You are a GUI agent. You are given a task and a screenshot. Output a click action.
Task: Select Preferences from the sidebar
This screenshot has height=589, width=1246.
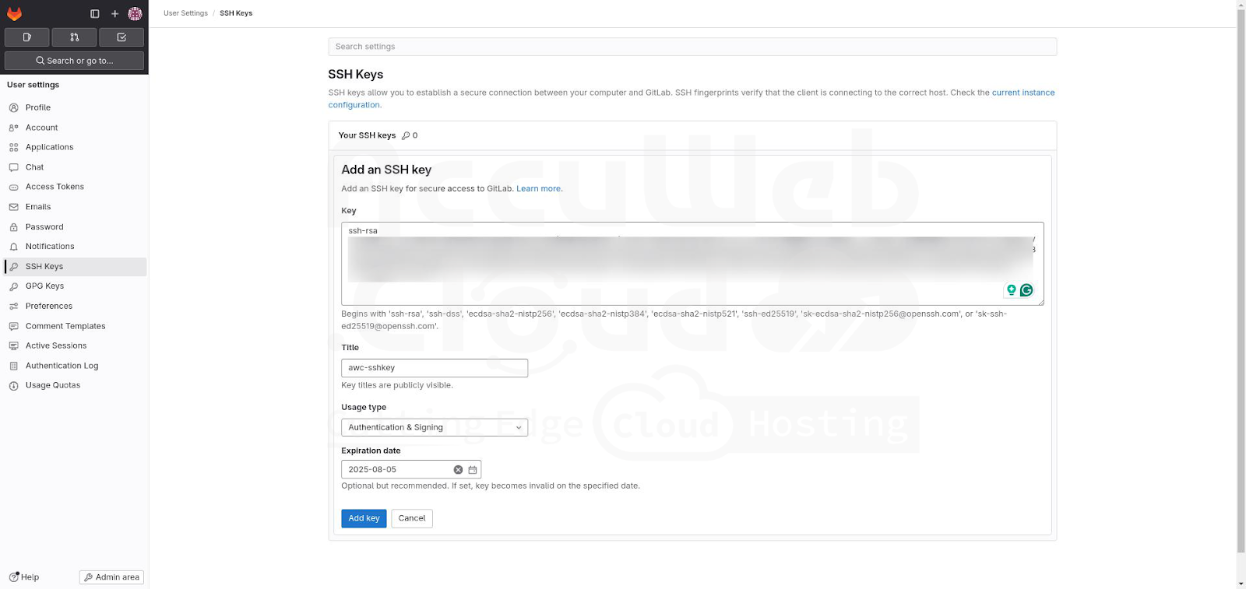(x=48, y=307)
